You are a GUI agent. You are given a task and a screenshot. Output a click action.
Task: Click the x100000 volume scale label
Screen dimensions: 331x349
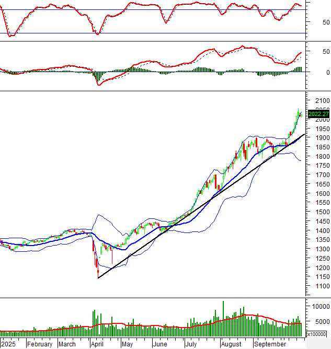point(318,333)
